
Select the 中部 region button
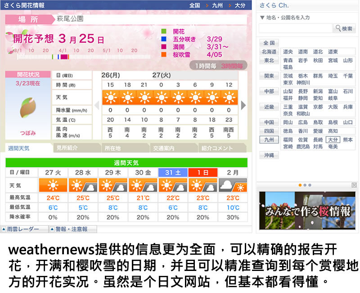(x=269, y=91)
